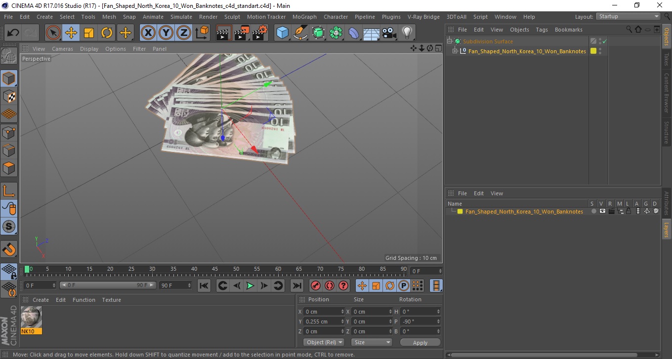Switch to the Content Browser tab
Image resolution: width=672 pixels, height=359 pixels.
tap(666, 93)
